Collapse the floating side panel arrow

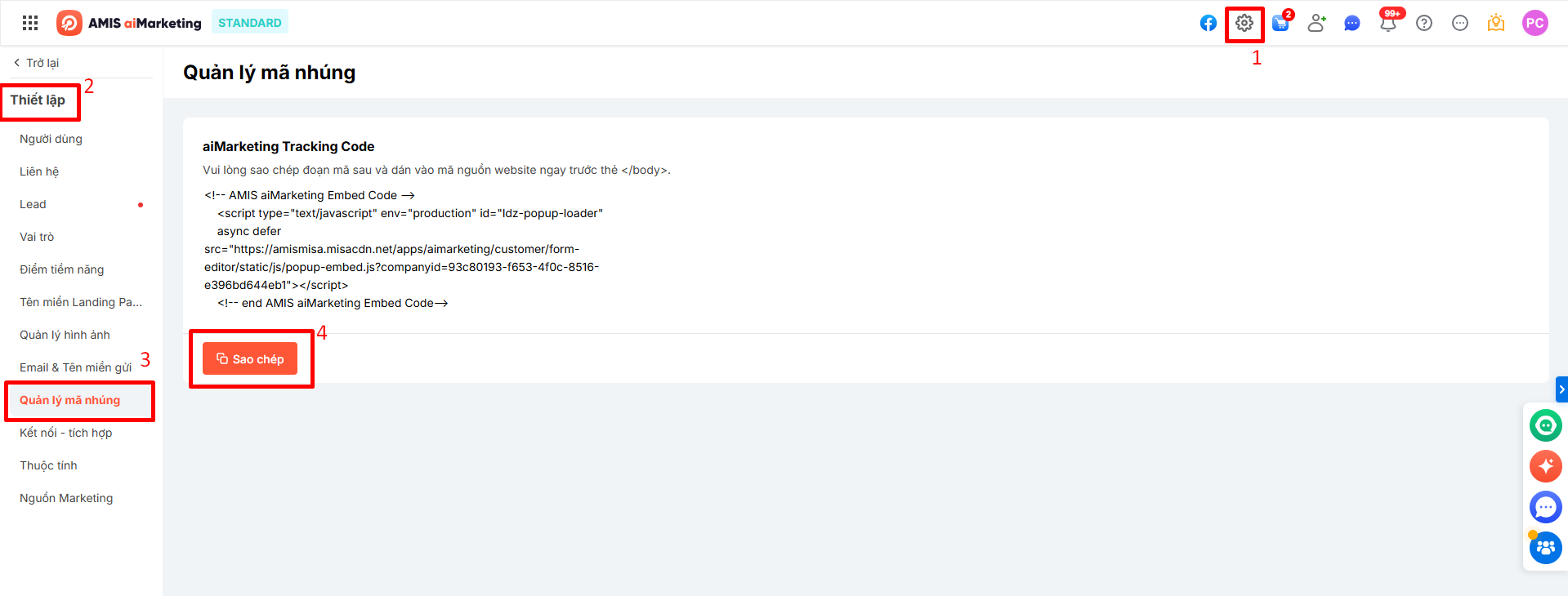1561,389
